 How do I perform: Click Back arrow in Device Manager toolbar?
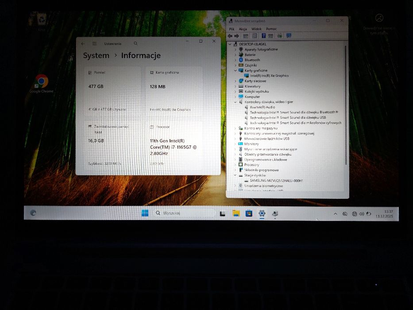tap(230, 36)
